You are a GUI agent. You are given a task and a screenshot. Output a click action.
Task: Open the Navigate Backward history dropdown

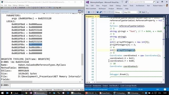tap(91, 12)
